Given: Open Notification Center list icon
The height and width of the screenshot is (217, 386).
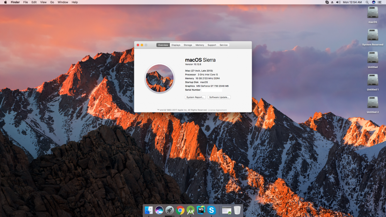Looking at the screenshot, I should click(x=379, y=2).
